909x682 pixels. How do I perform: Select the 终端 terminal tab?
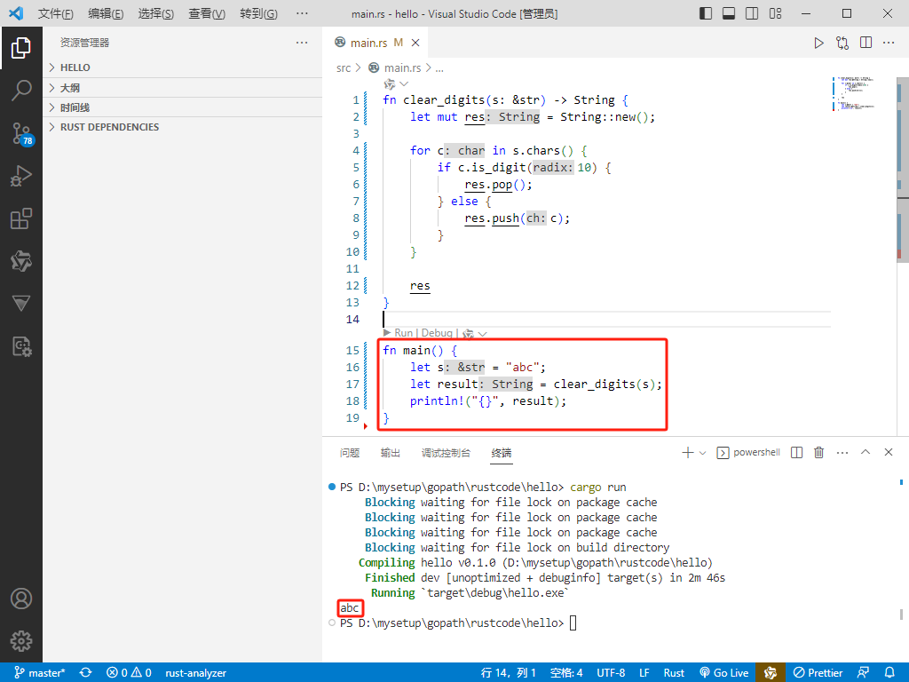point(502,453)
